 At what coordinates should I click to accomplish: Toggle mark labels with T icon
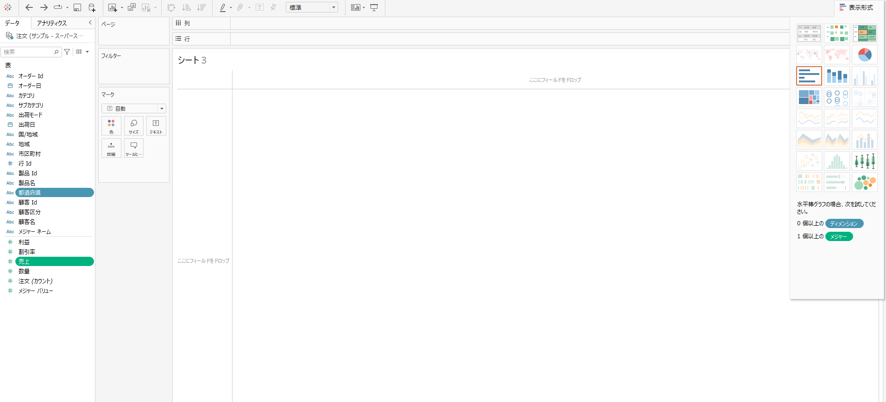[259, 7]
